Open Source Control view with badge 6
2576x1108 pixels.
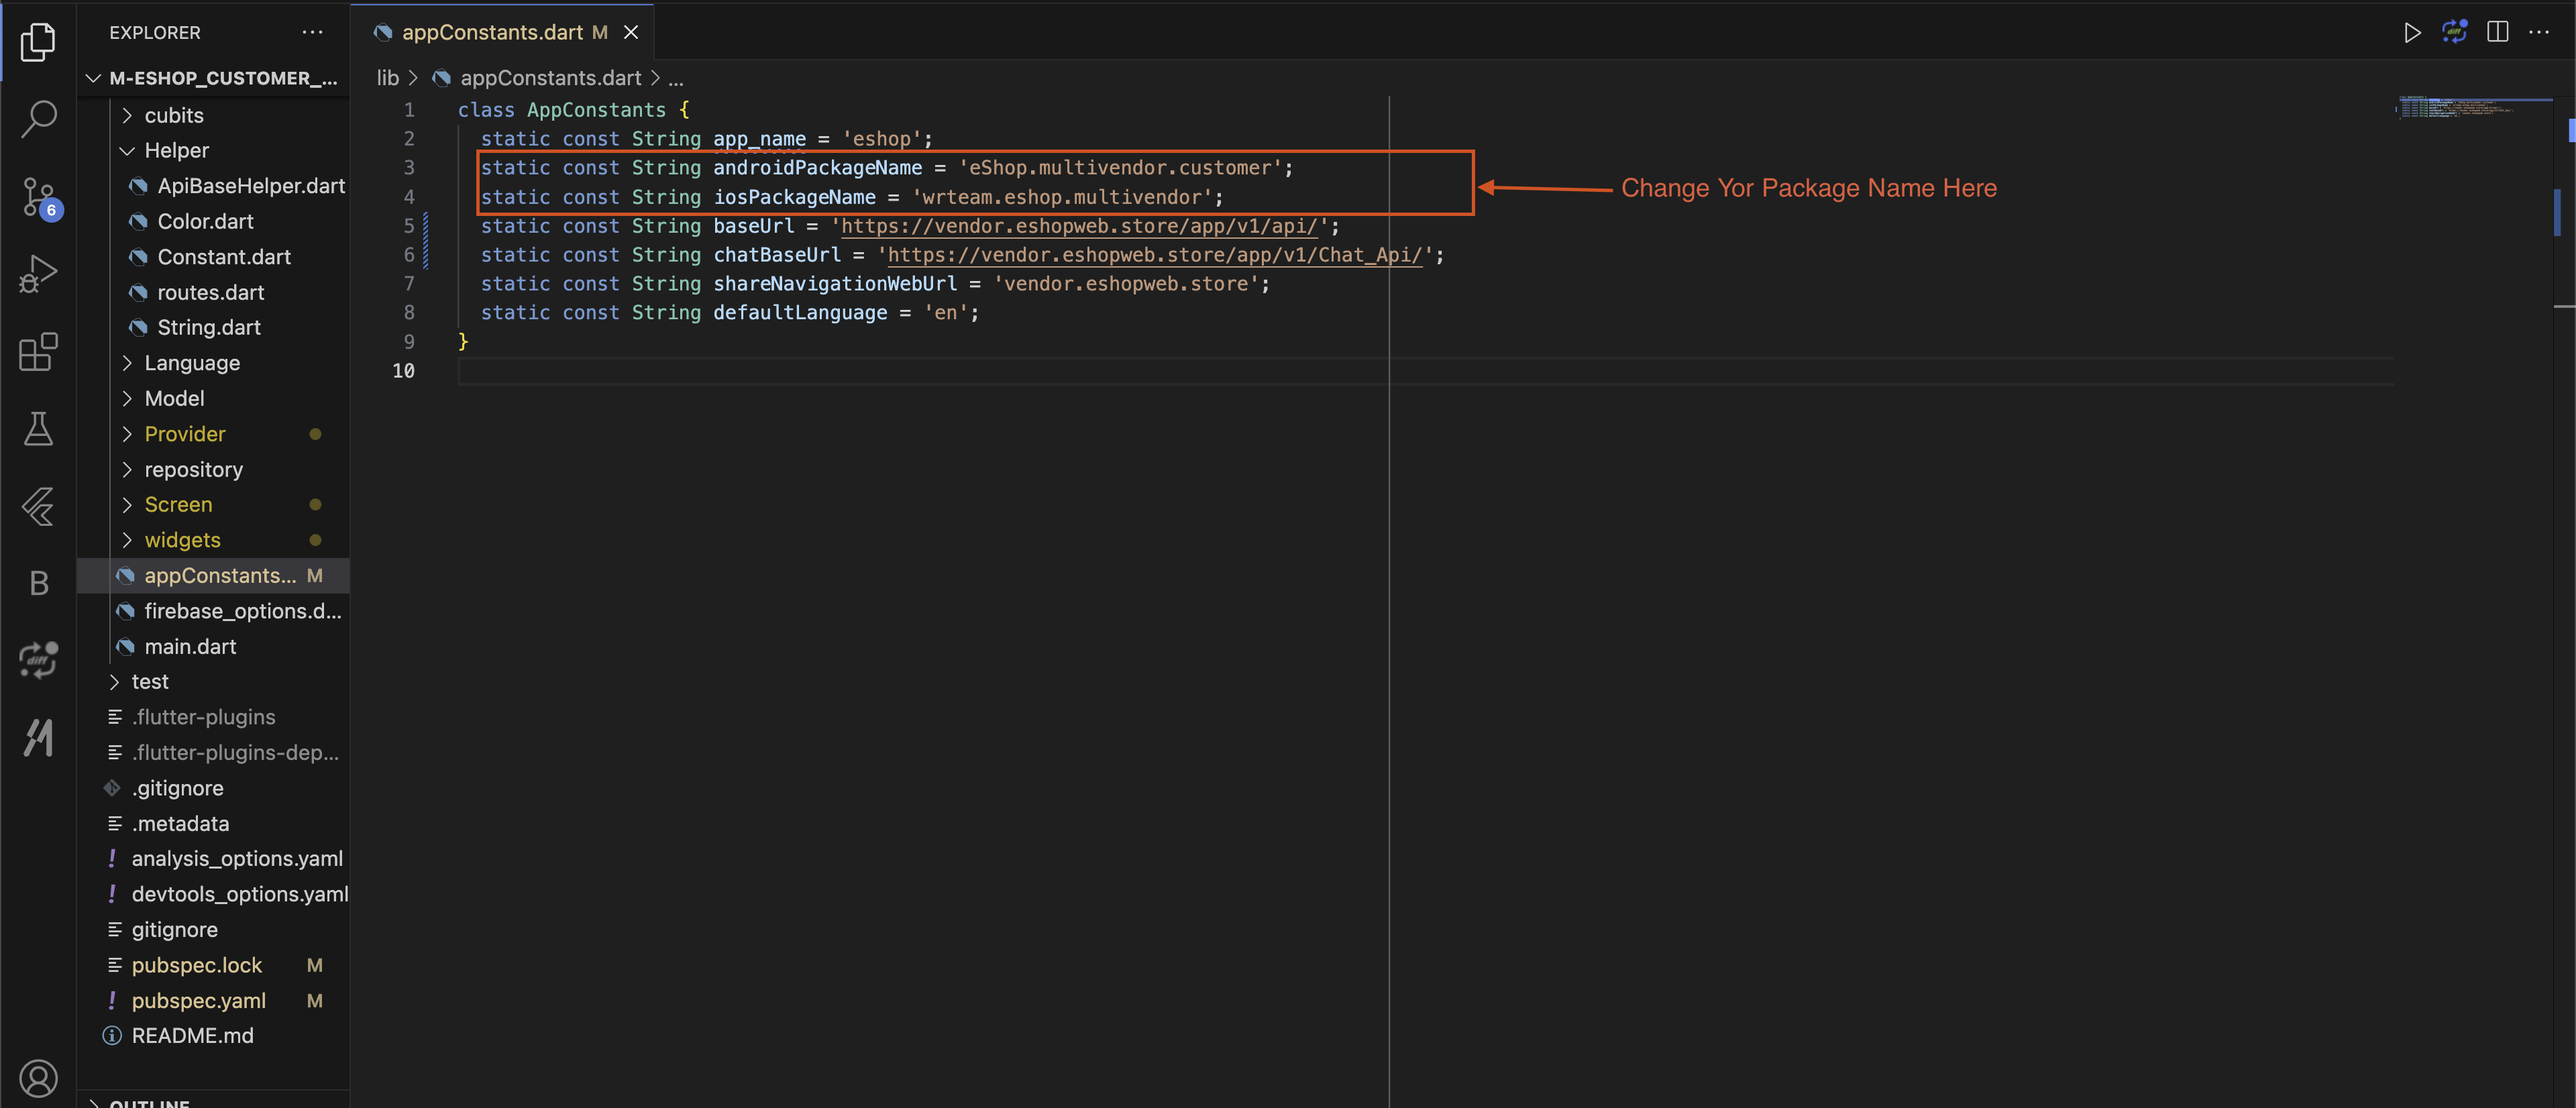38,196
